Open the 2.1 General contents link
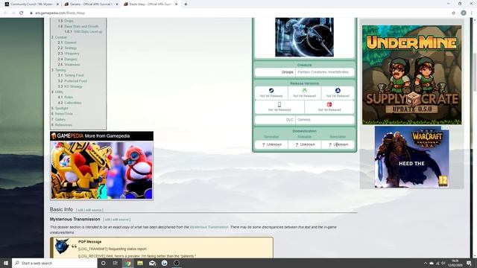 coord(67,42)
